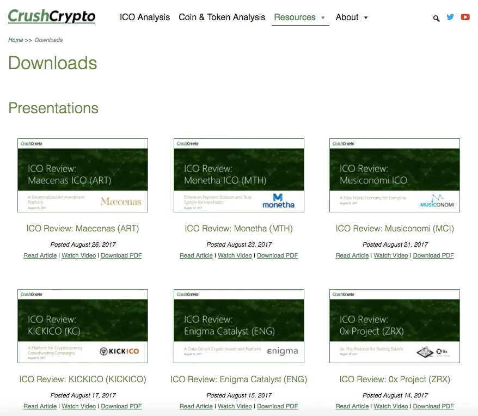Open the YouTube icon in header

click(x=465, y=17)
